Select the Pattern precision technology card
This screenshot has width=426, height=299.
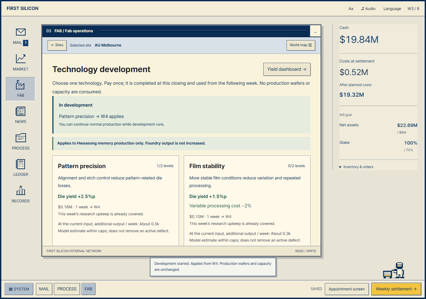[115, 201]
